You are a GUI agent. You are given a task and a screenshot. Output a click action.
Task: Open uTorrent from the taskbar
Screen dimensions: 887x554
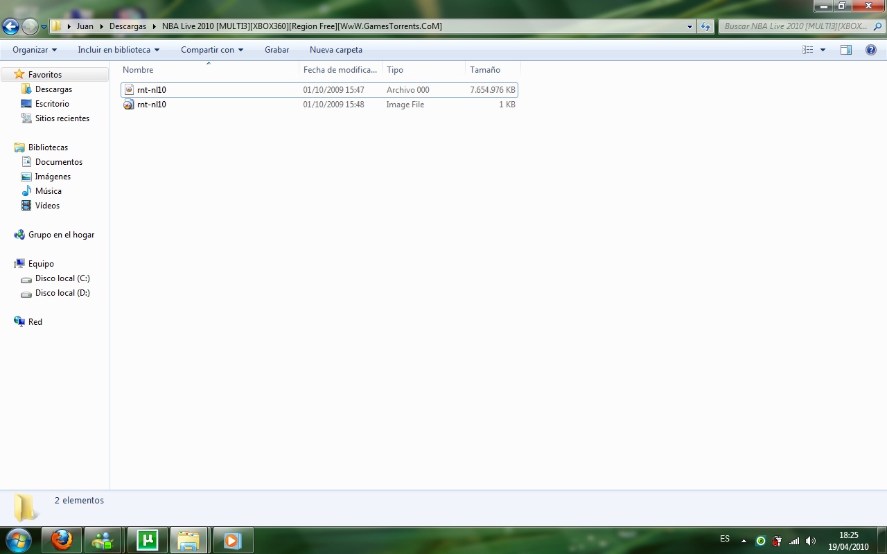tap(147, 539)
